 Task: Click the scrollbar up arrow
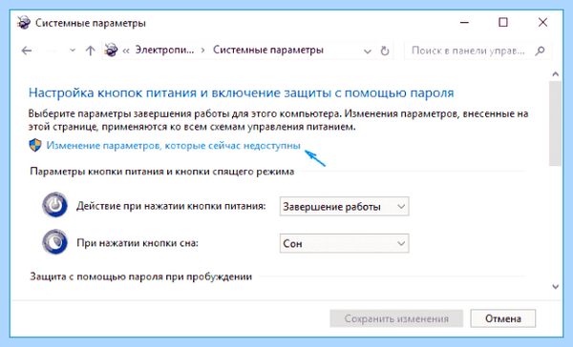pos(556,74)
